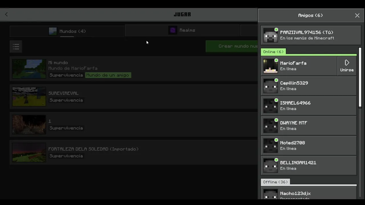This screenshot has height=205, width=365.
Task: Select offline friend Nacho123djx name
Action: pyautogui.click(x=295, y=193)
